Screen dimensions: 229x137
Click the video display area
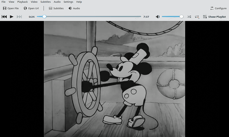[114, 79]
